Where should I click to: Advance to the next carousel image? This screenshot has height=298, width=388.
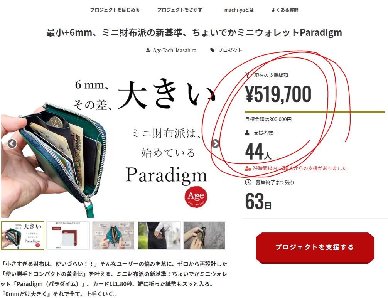click(x=215, y=143)
